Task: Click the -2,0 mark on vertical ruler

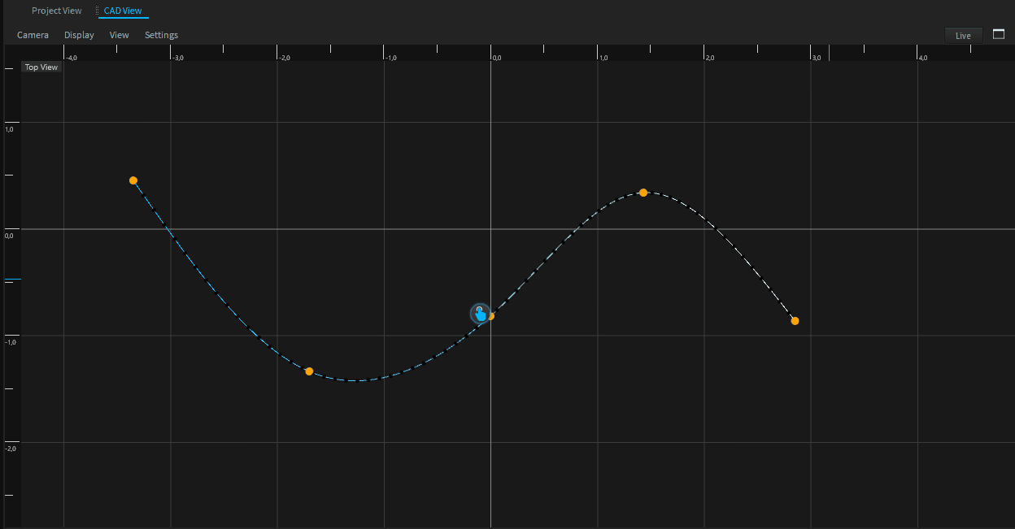Action: [11, 449]
